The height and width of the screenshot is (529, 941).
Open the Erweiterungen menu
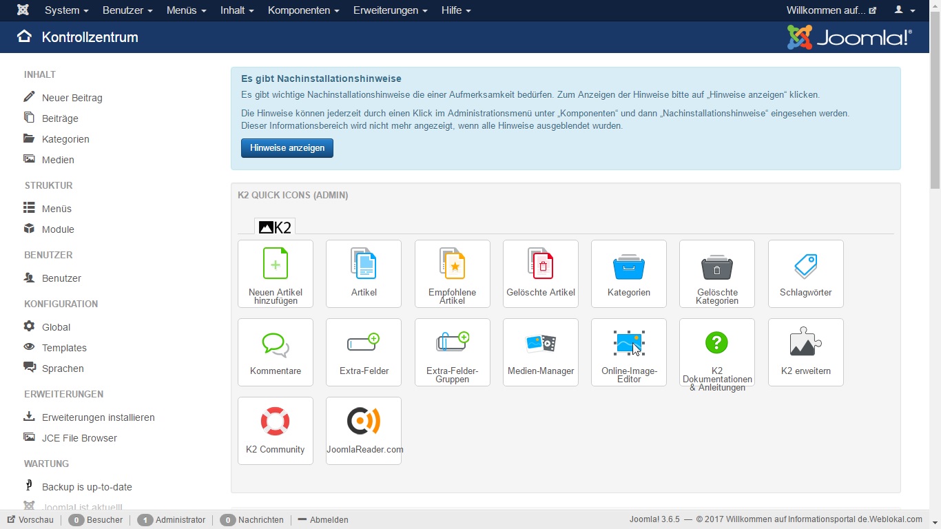390,10
